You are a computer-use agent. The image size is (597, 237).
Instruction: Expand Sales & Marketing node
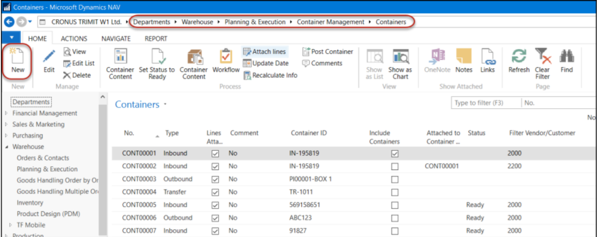coord(6,124)
